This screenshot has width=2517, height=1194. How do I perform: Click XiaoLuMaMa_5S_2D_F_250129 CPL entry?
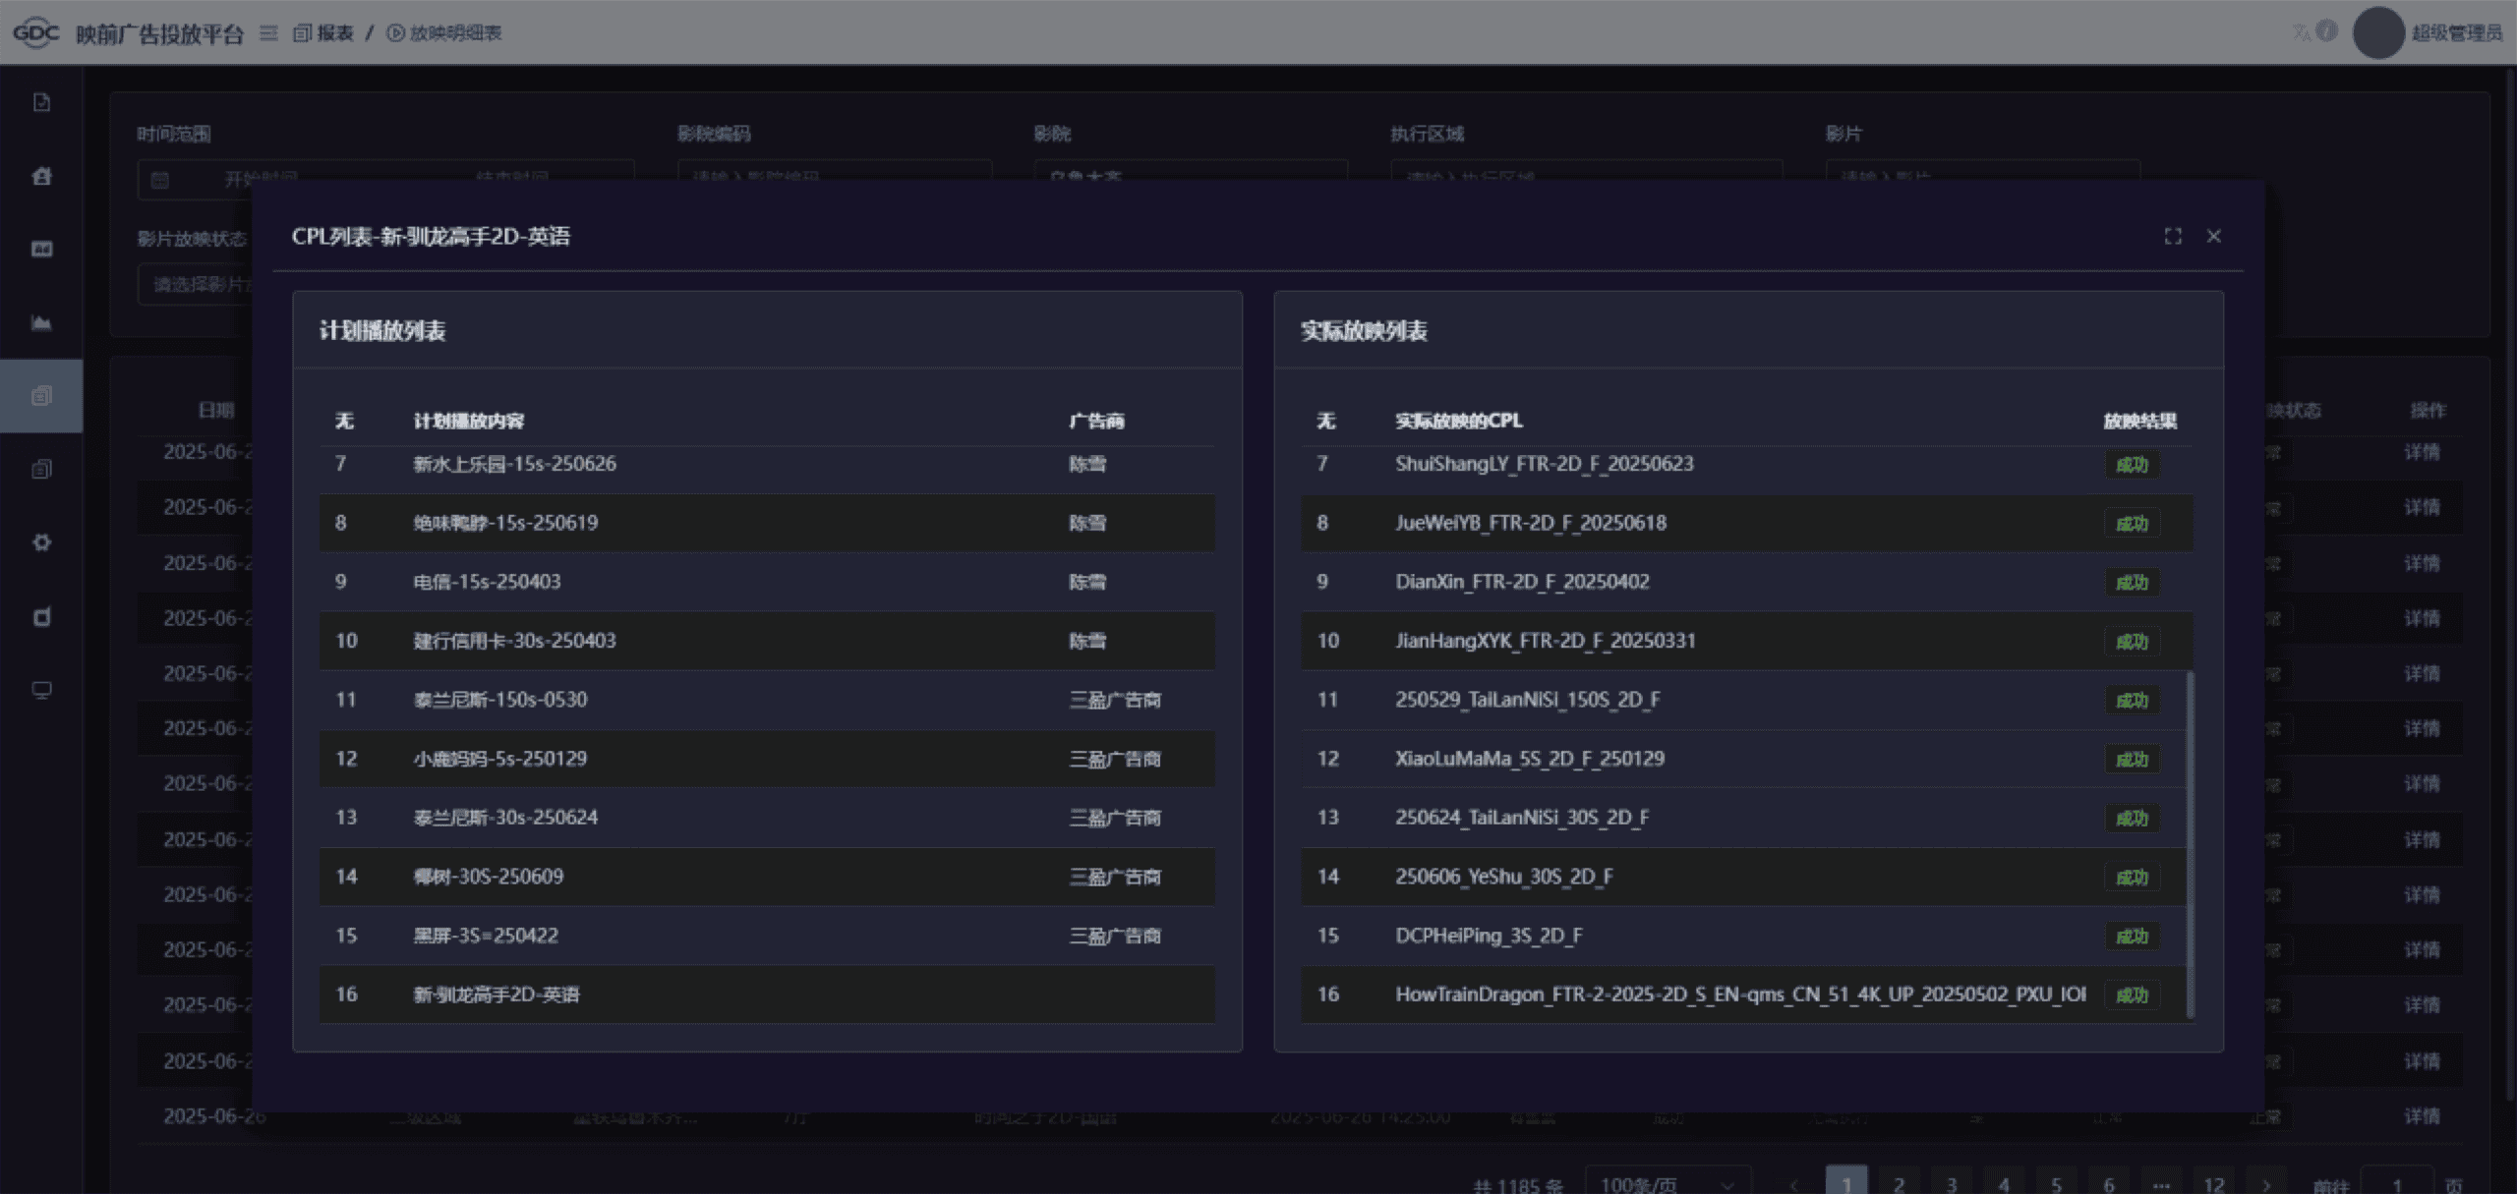point(1530,759)
